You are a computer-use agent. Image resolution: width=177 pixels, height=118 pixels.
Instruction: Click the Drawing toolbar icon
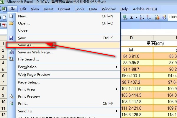(164, 17)
